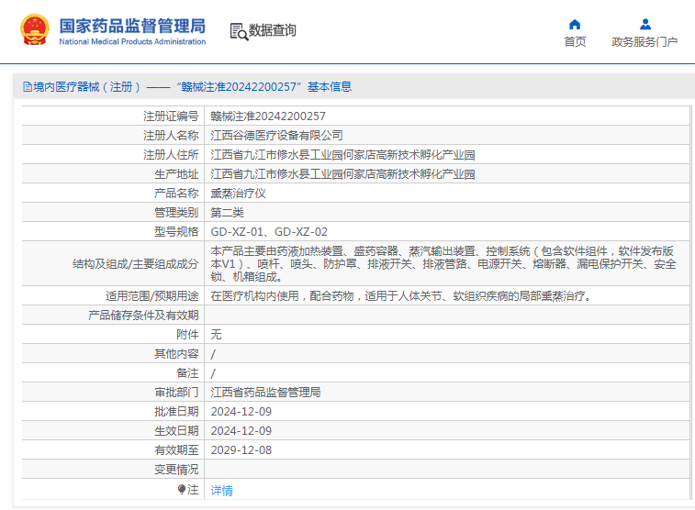
Task: Select model GD-XZ-01、GD-XZ-02 value
Action: click(x=269, y=231)
